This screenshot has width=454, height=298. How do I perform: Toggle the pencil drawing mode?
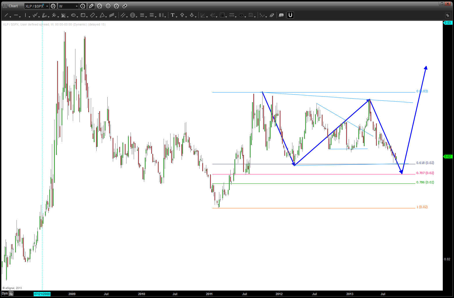point(91,6)
